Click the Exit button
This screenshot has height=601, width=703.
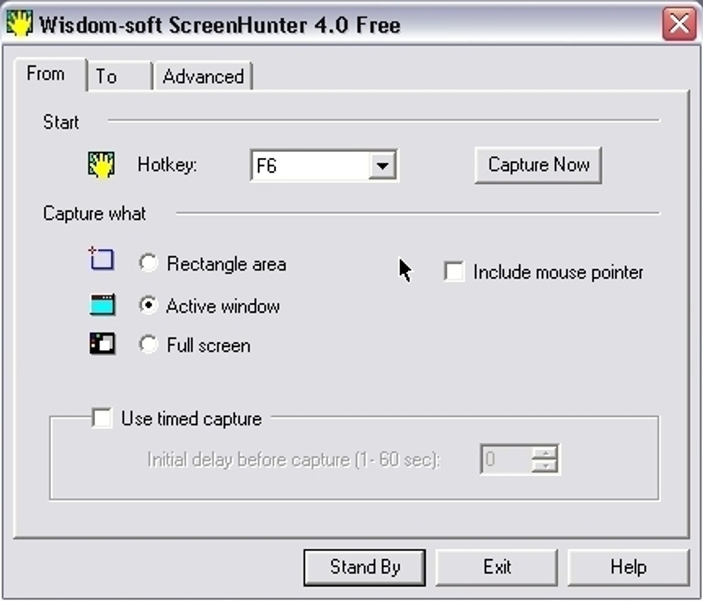[x=497, y=568]
